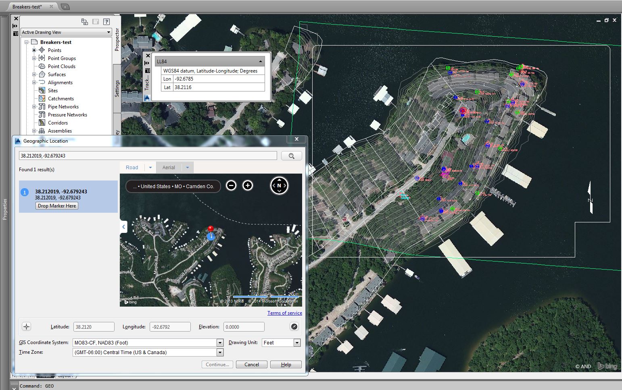This screenshot has height=390, width=622.
Task: Open the Drawing Unit dropdown
Action: (297, 342)
